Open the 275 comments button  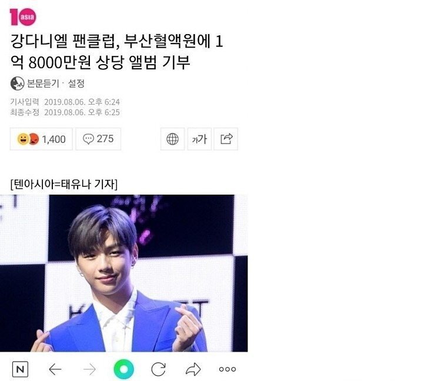tap(98, 139)
